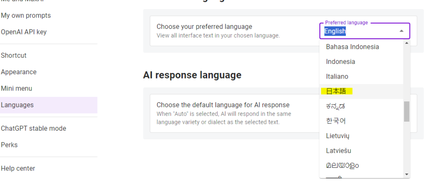Collapse the Preferred language dropdown arrow
This screenshot has width=442, height=195.
point(401,31)
